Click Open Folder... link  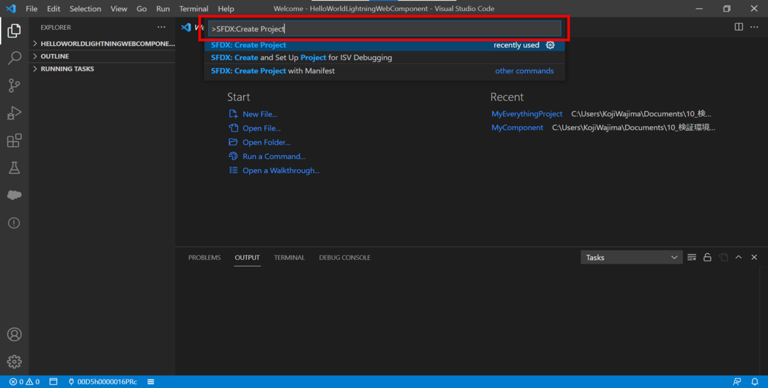pos(266,142)
